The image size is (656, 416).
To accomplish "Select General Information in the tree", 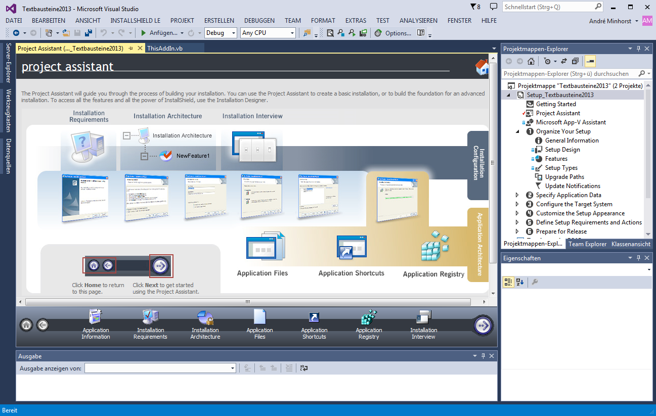I will pyautogui.click(x=572, y=141).
